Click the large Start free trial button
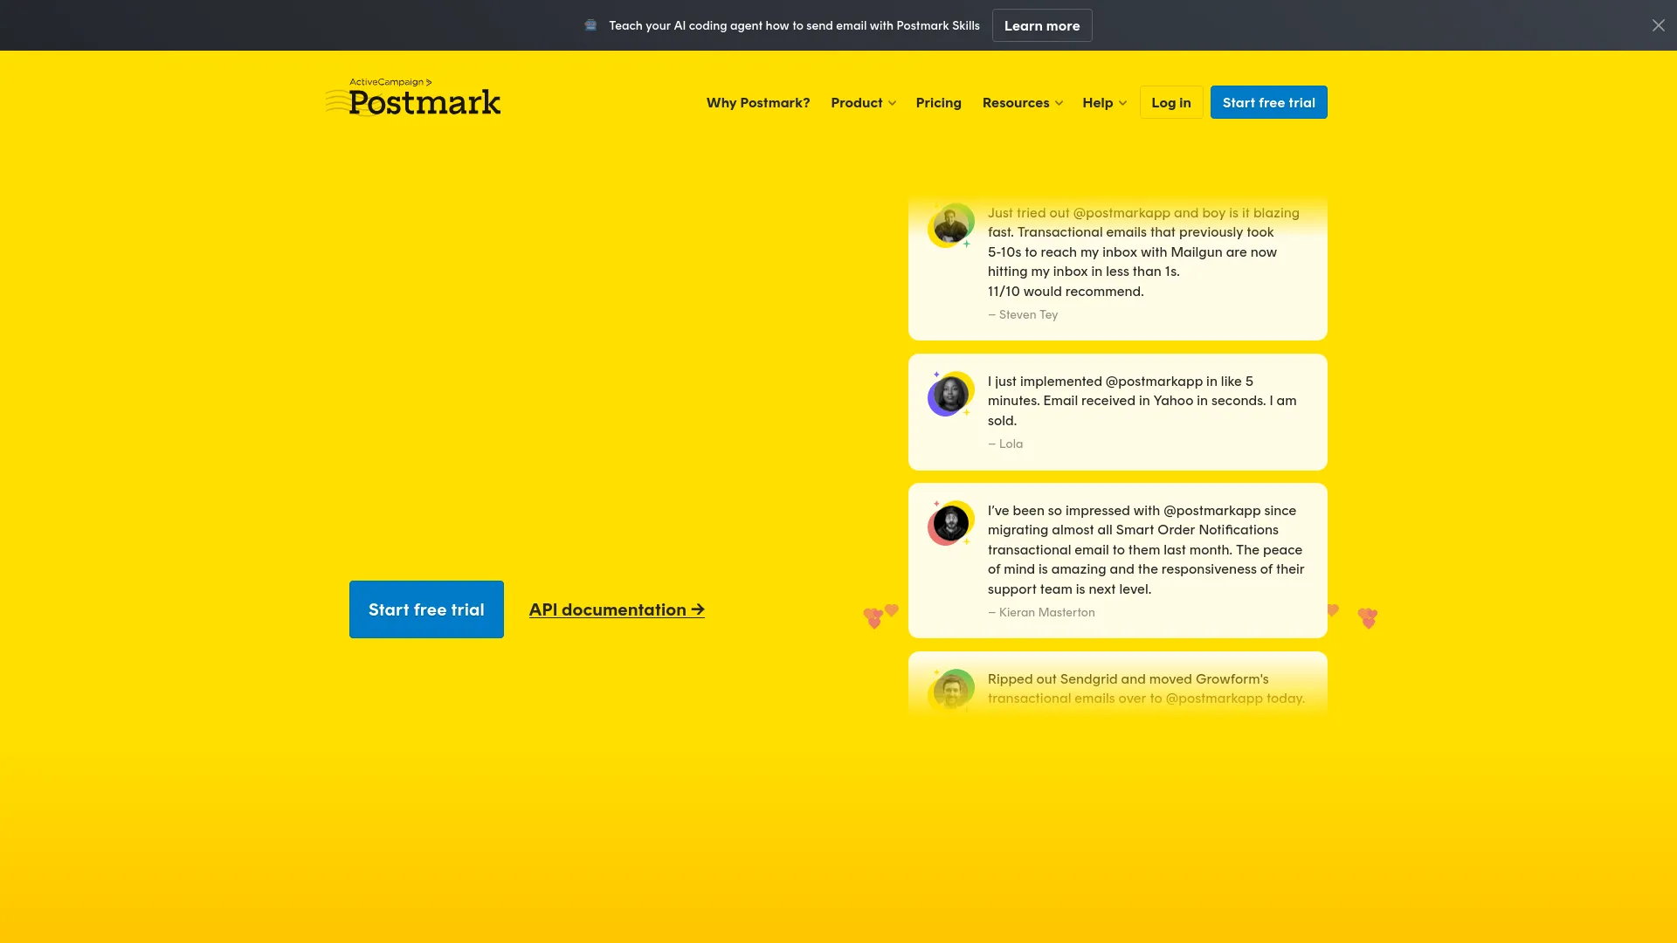Viewport: 1677px width, 943px height. [x=426, y=609]
